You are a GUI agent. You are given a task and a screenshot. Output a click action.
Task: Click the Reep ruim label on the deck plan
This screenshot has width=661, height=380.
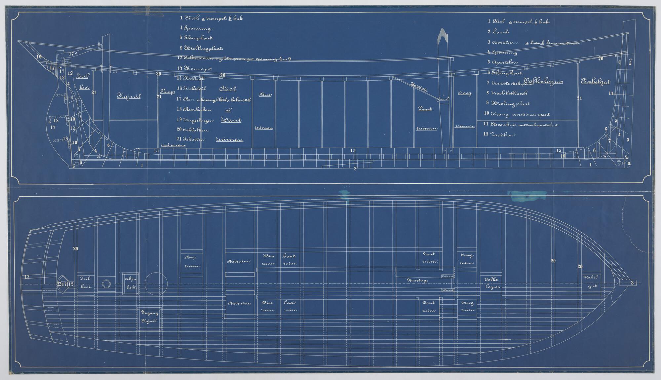(x=192, y=261)
